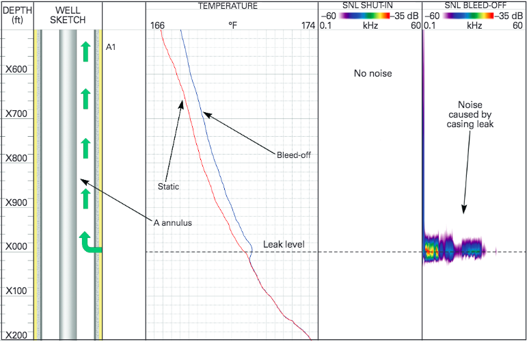
Task: Select the green arrow near X900 depth
Action: click(85, 198)
